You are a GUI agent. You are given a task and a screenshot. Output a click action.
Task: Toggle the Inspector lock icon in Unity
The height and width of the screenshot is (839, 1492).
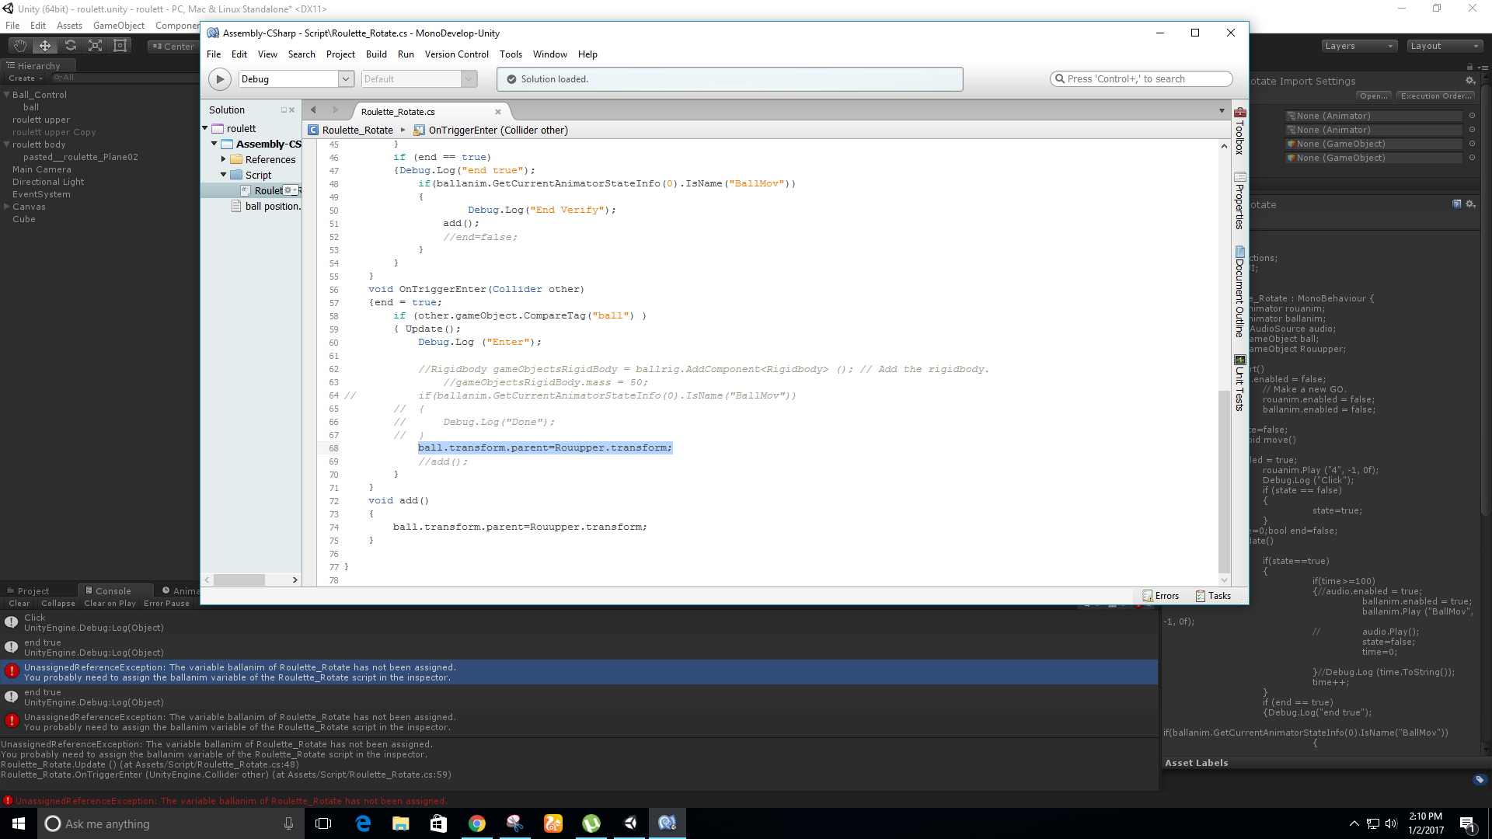[x=1469, y=67]
